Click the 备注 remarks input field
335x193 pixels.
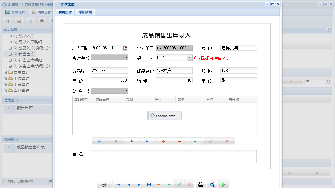[x=173, y=156]
